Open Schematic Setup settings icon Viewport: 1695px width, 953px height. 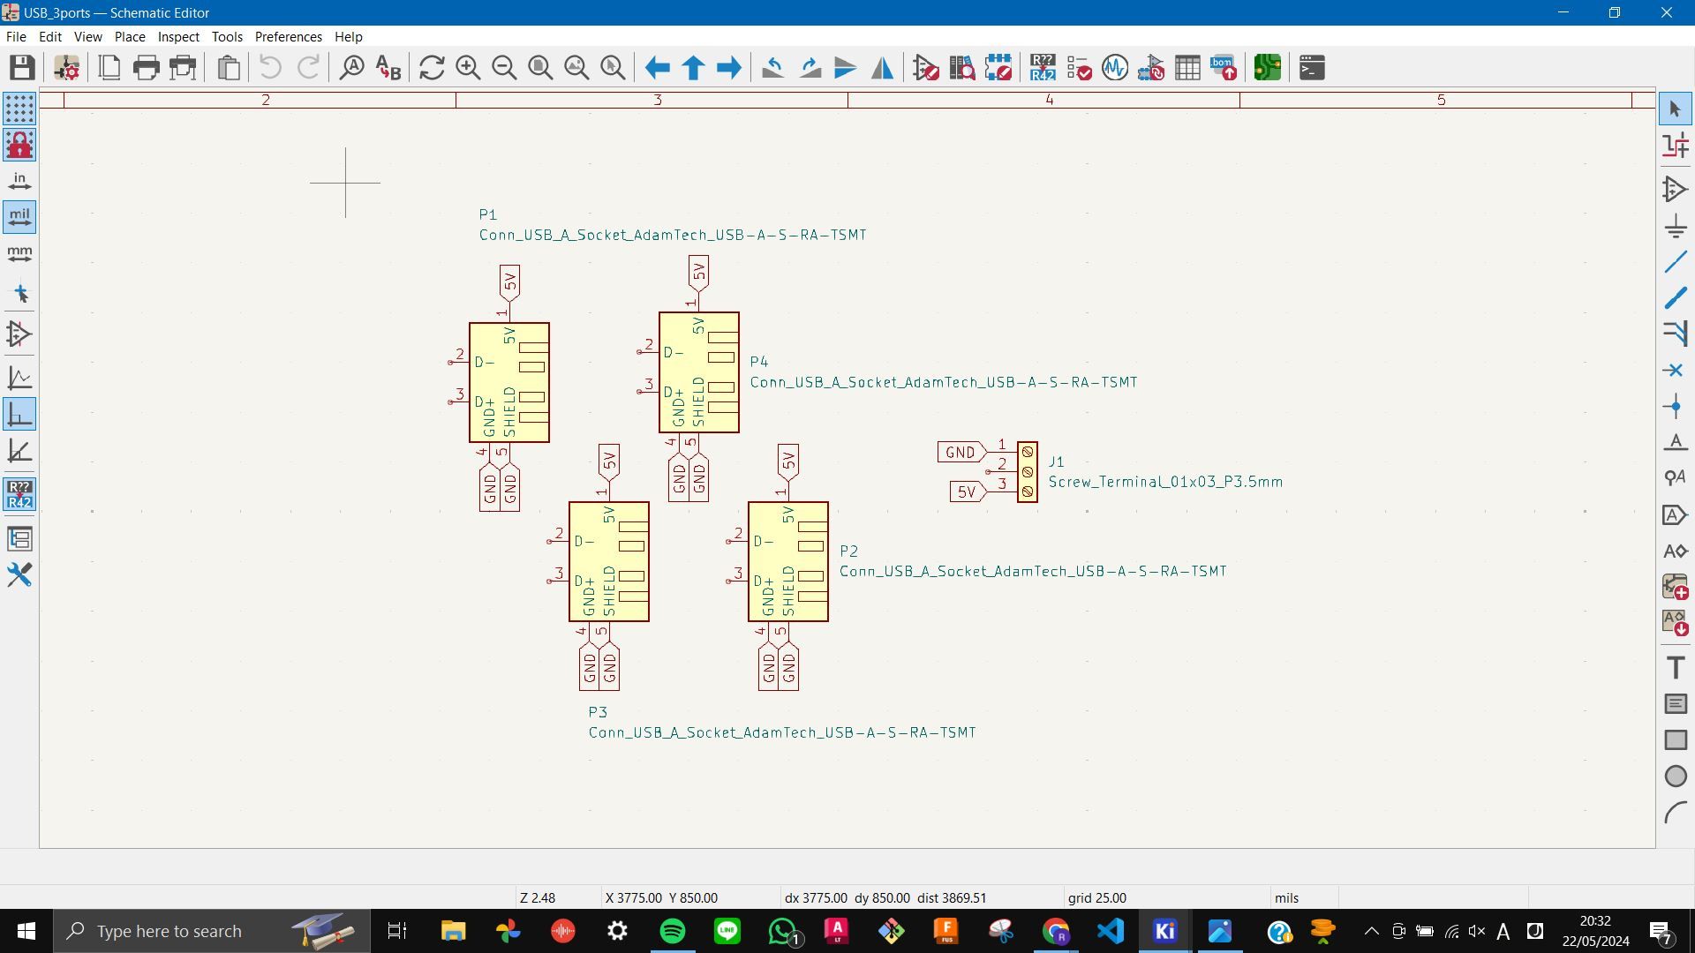[66, 68]
